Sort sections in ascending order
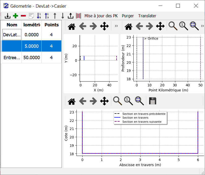The image size is (205, 175). point(39,16)
